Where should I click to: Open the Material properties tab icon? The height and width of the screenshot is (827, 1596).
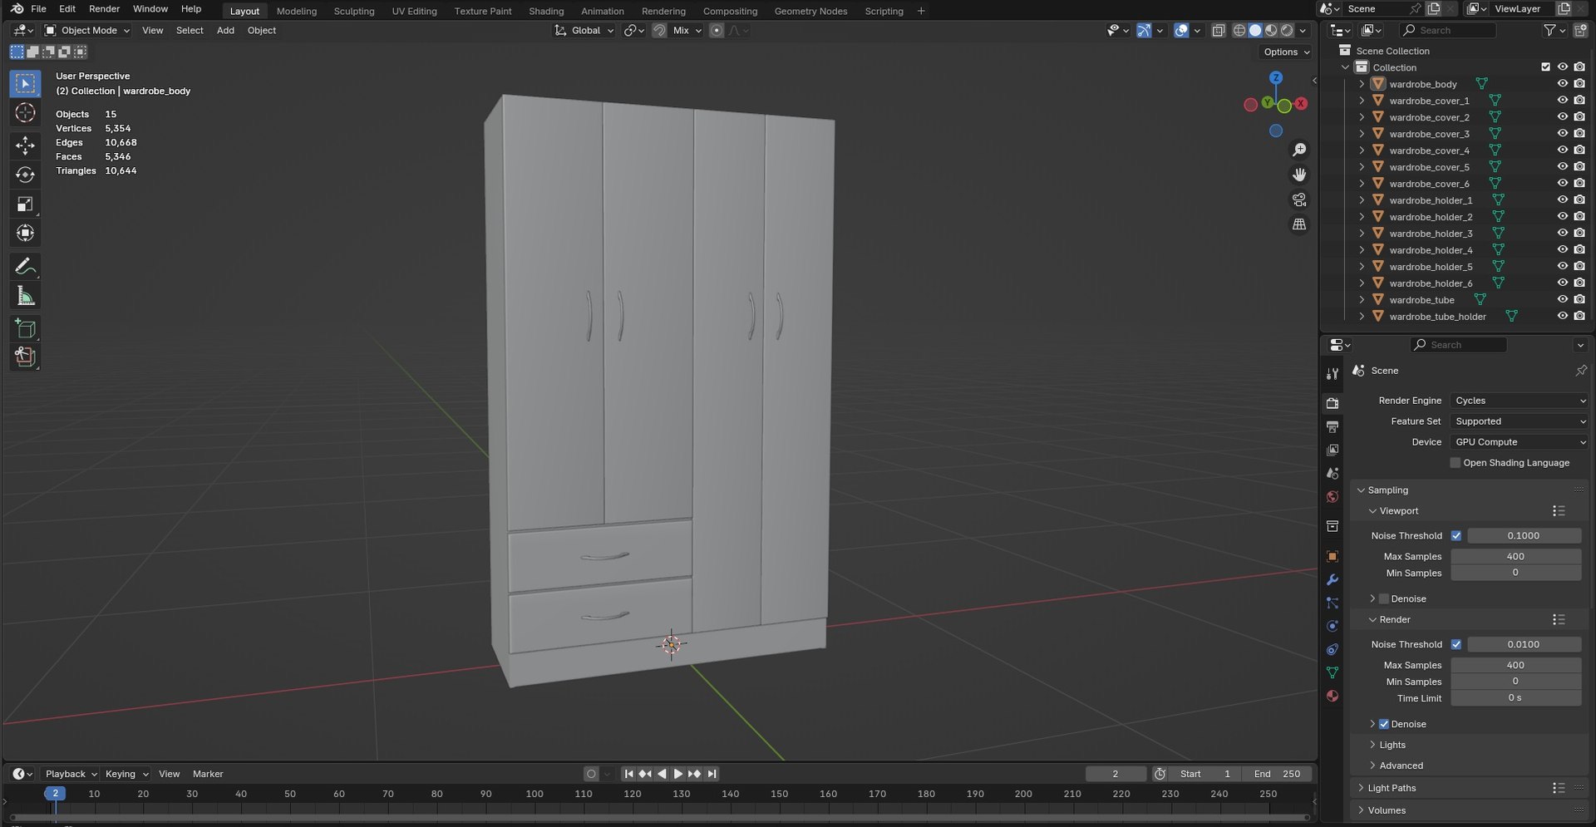tap(1332, 696)
